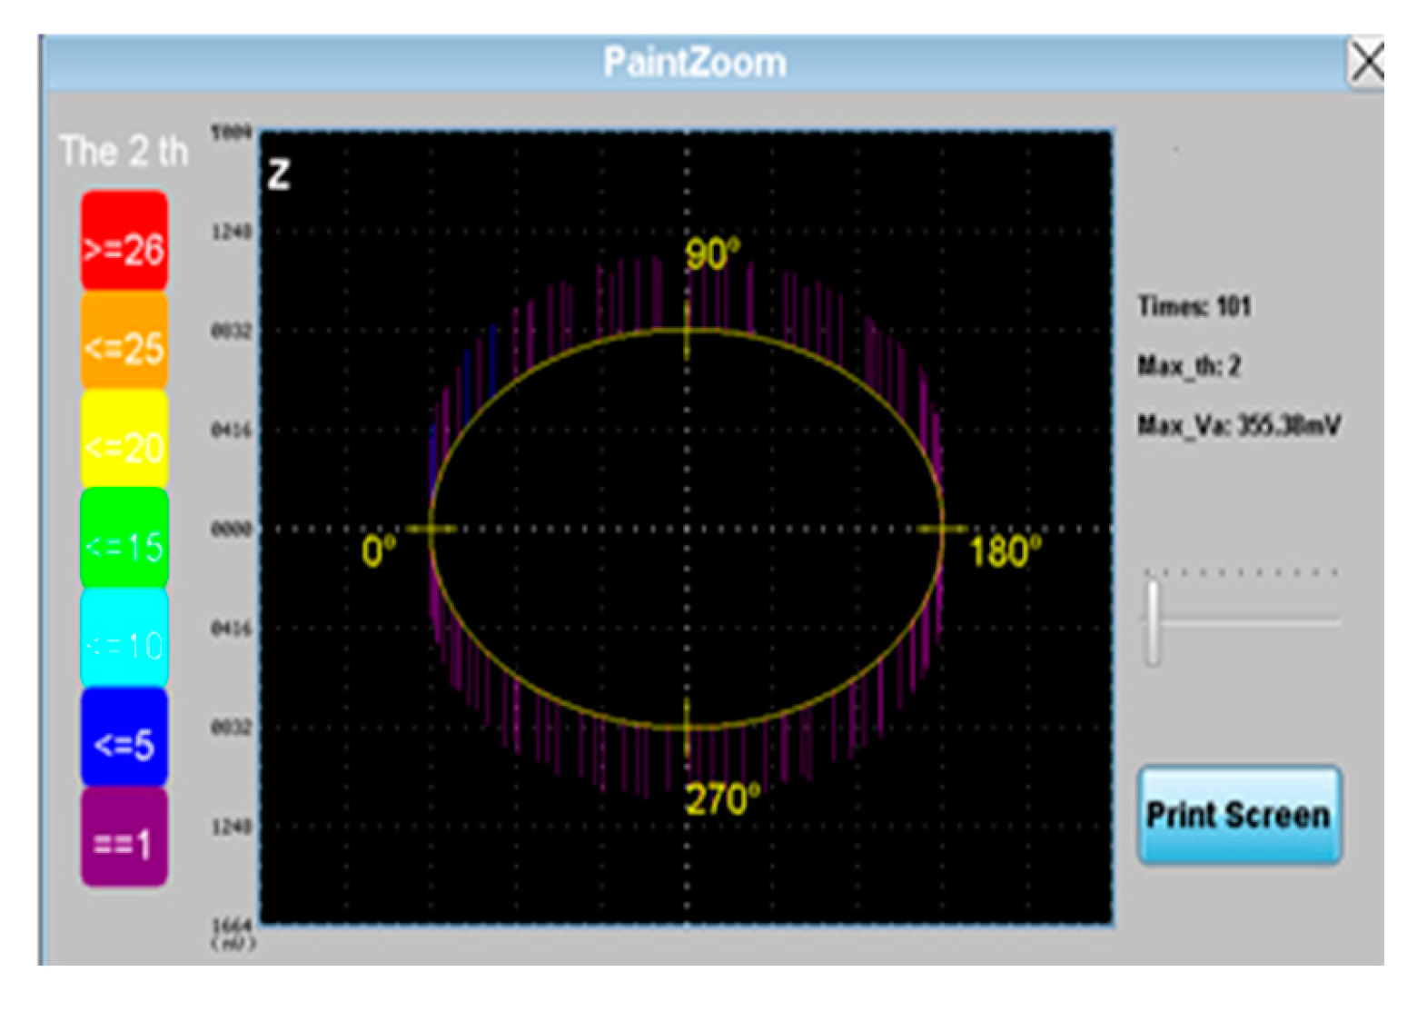Viewport: 1417px width, 1011px height.
Task: Click the yellow <=20 legend swatch
Action: [x=124, y=441]
